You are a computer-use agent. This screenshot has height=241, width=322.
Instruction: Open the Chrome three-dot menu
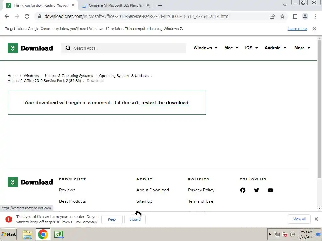(315, 16)
